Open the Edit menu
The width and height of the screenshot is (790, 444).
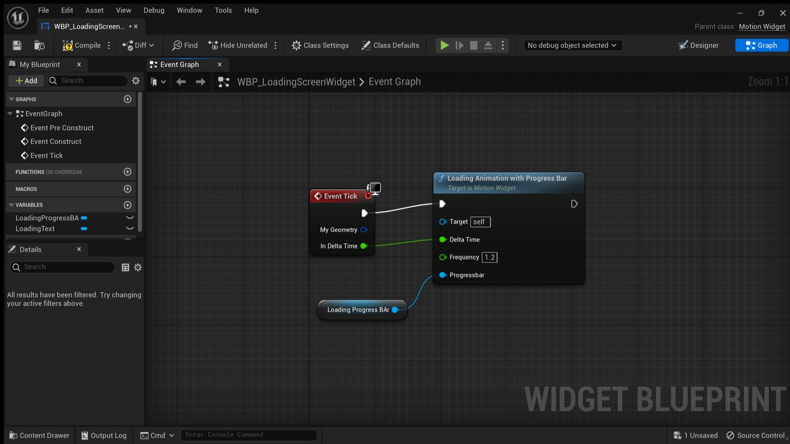pos(67,10)
